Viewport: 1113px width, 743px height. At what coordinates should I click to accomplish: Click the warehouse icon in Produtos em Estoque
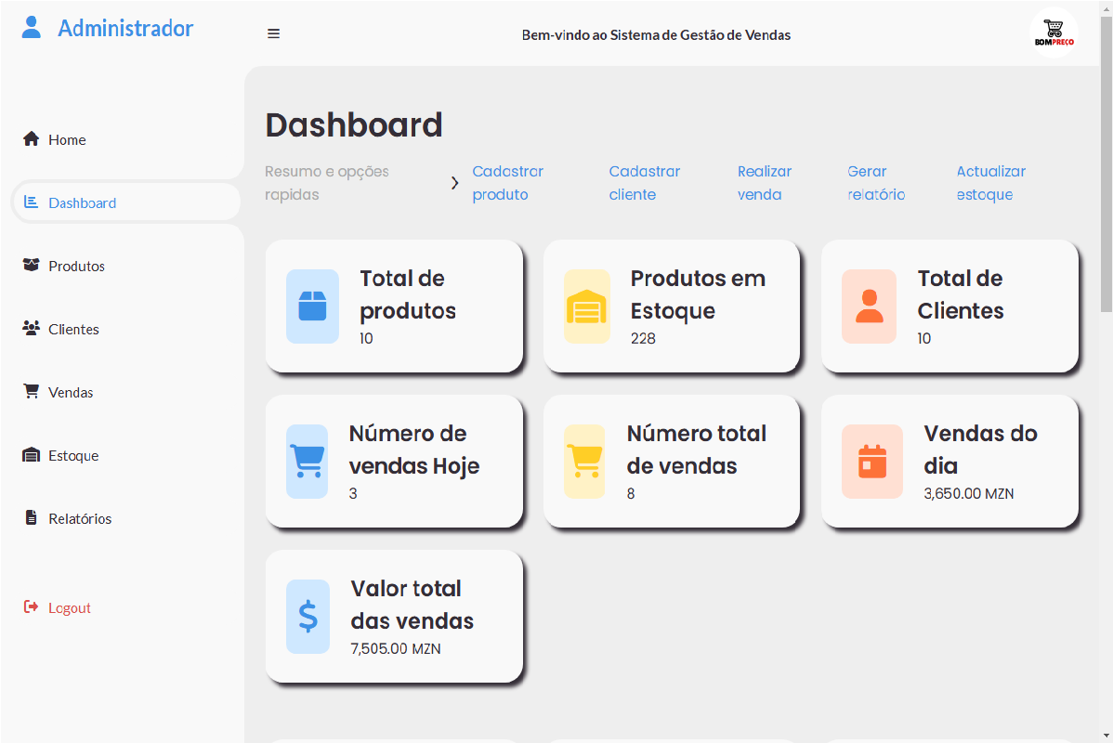coord(586,306)
